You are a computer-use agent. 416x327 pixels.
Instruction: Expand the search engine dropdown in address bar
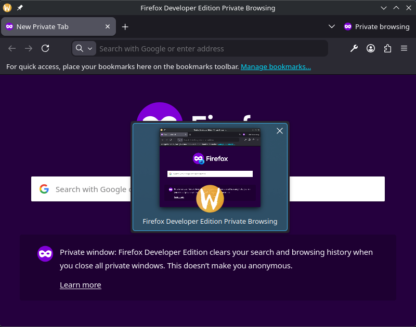click(84, 48)
